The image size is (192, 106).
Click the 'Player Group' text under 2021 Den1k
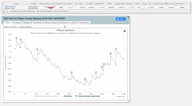10,8
